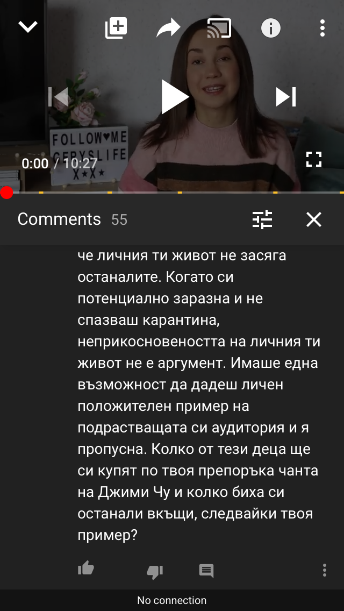Tap the Save to playlist icon
This screenshot has height=611, width=344.
tap(116, 28)
